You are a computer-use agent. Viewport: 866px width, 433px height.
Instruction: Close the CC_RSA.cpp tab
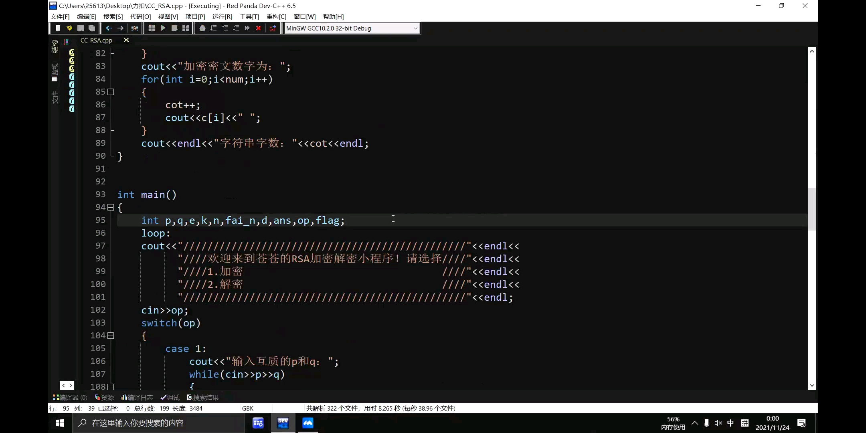tap(126, 40)
